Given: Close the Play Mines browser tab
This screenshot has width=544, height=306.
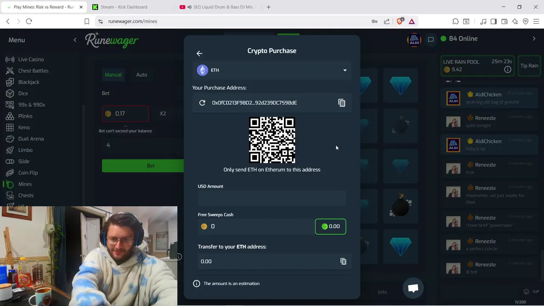Looking at the screenshot, I should [x=81, y=7].
